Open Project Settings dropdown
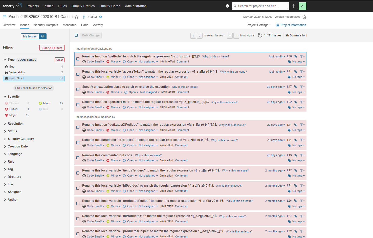The image size is (373, 238). click(x=259, y=25)
